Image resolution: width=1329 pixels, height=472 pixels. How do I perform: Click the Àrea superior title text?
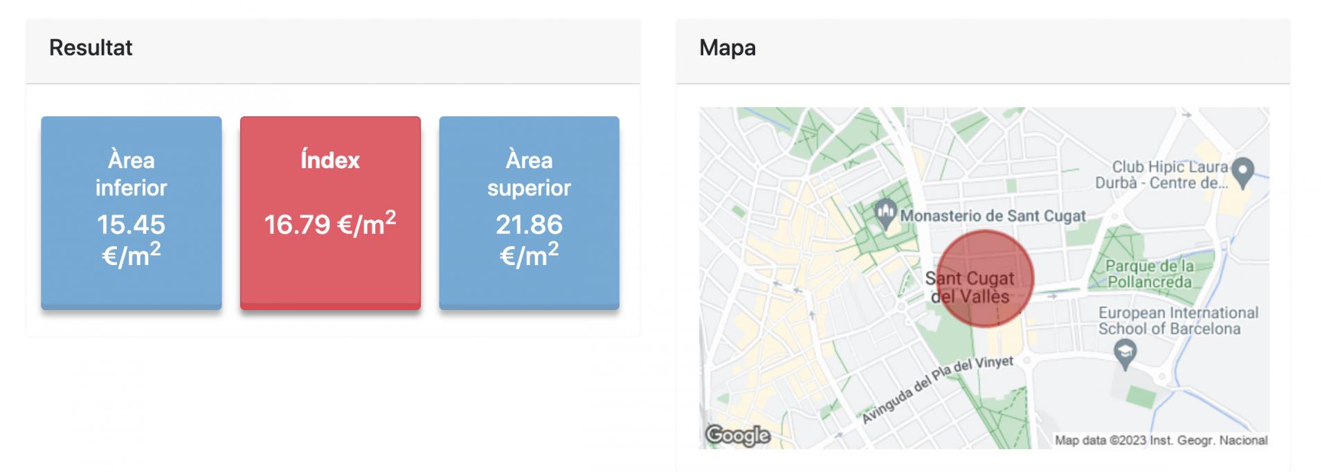coord(529,174)
